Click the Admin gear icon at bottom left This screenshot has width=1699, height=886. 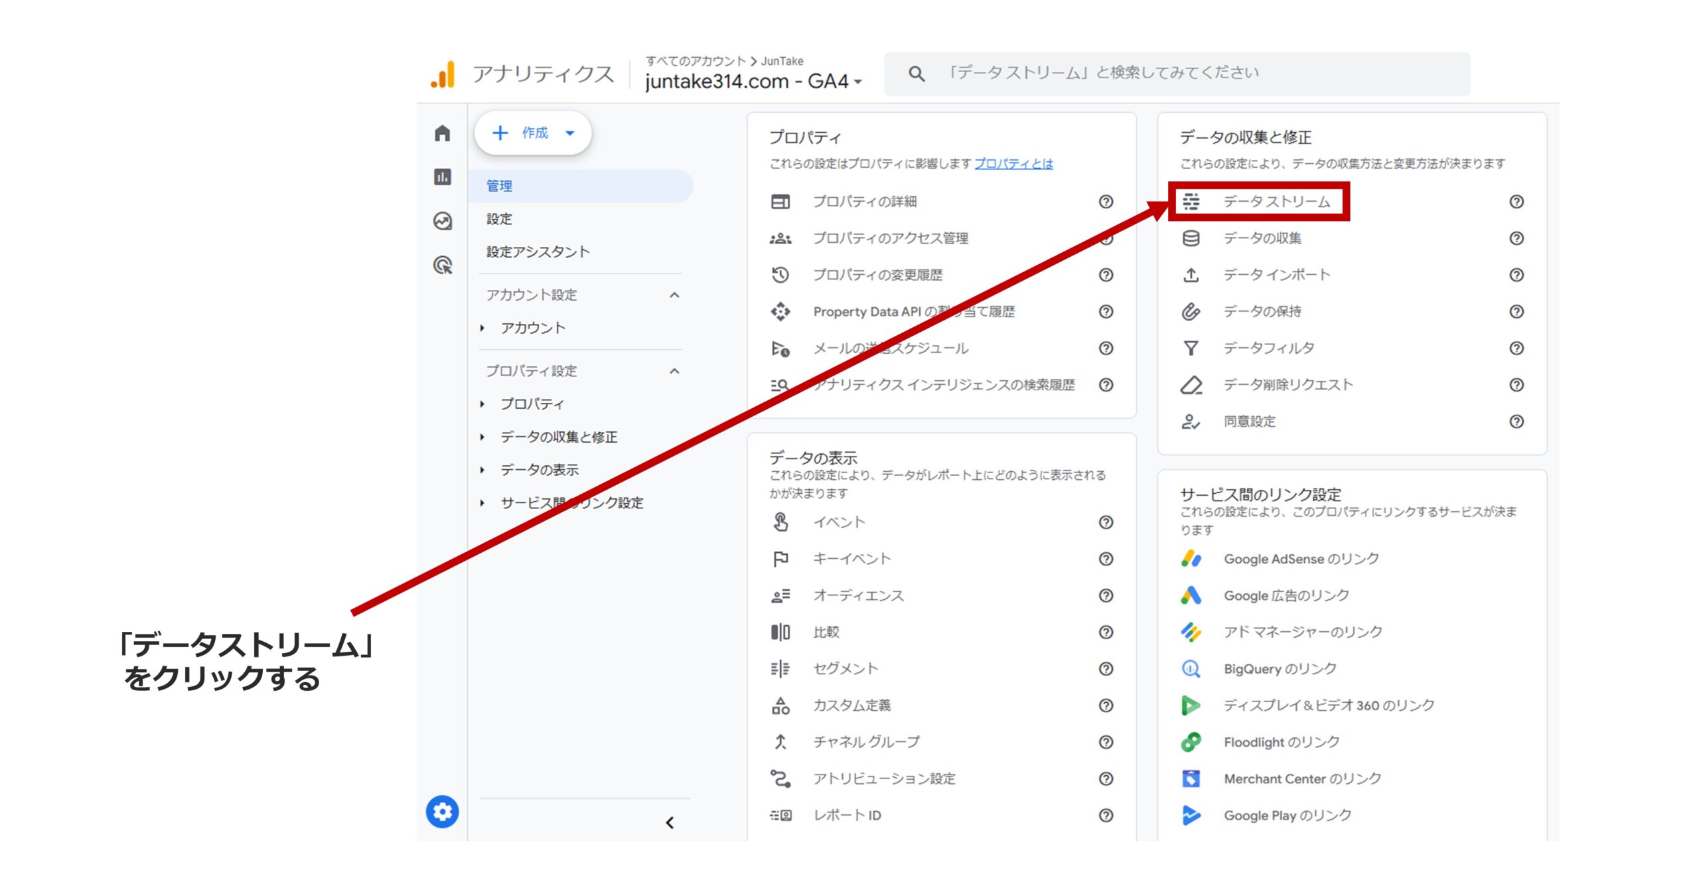(442, 811)
